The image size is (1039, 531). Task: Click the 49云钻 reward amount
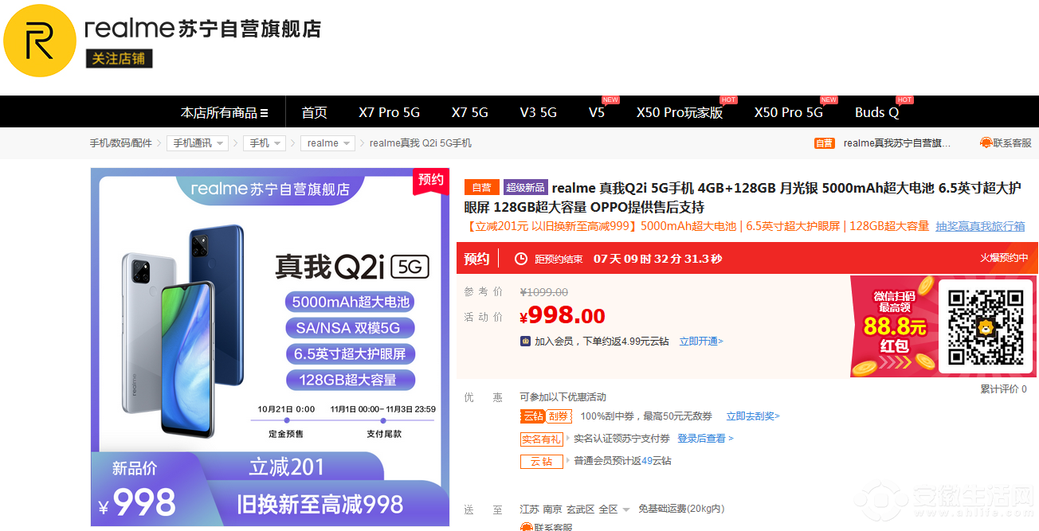(x=657, y=461)
